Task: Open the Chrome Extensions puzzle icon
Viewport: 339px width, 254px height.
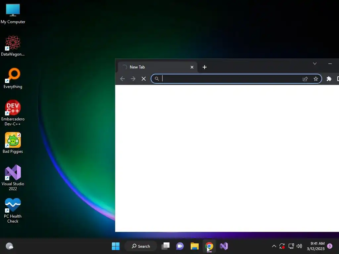Action: tap(329, 79)
